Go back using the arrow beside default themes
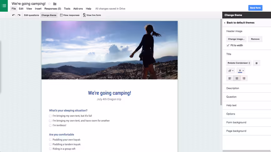The height and width of the screenshot is (152, 271). (224, 23)
